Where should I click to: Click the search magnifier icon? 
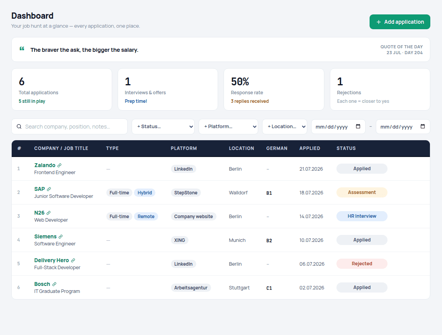click(19, 126)
